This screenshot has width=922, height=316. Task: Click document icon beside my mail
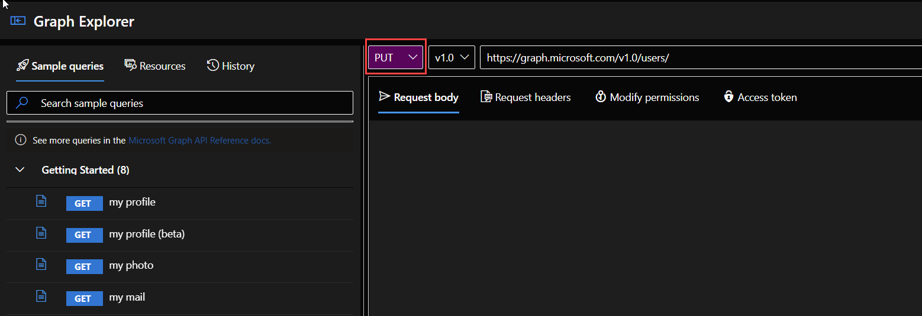tap(41, 297)
